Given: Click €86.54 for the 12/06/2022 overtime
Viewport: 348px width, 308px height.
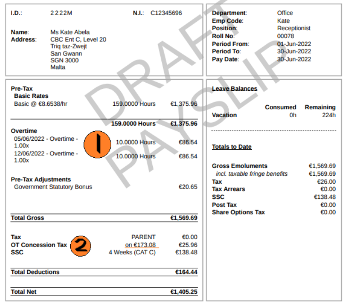Looking at the screenshot, I should click(x=188, y=156).
